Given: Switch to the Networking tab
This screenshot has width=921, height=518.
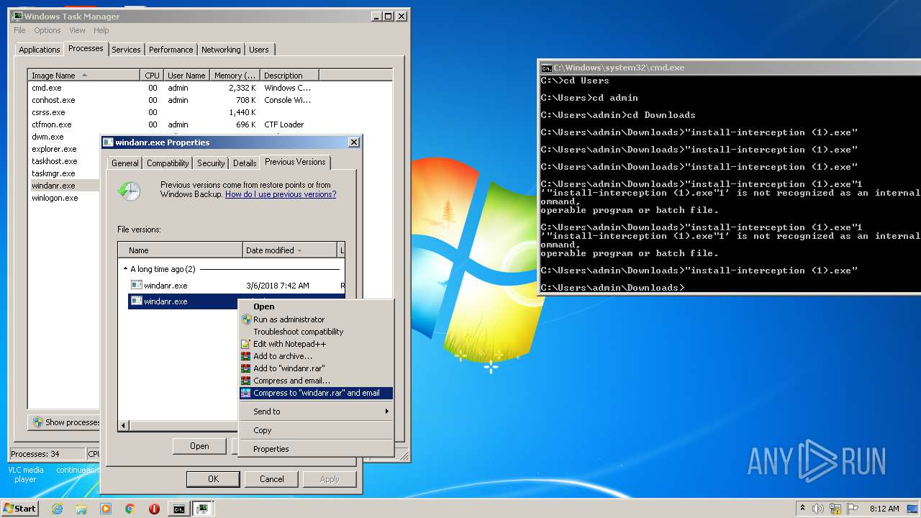Looking at the screenshot, I should click(x=221, y=50).
